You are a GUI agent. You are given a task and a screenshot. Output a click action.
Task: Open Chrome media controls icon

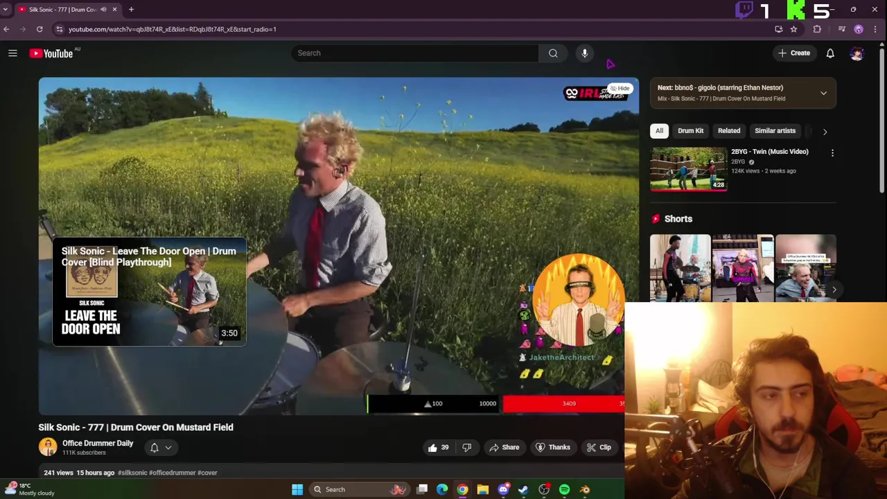click(x=841, y=29)
